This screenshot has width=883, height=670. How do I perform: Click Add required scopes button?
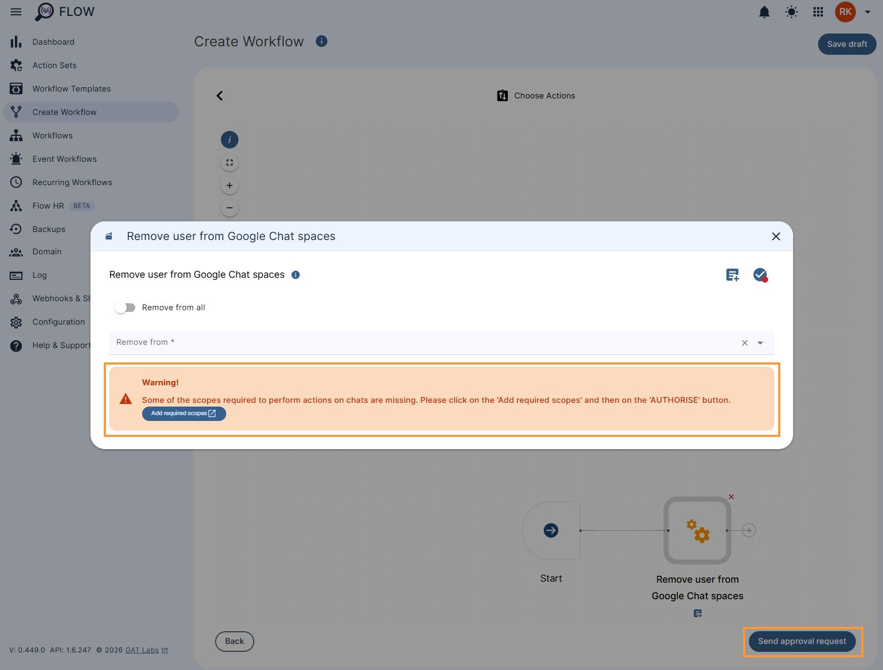pyautogui.click(x=184, y=413)
